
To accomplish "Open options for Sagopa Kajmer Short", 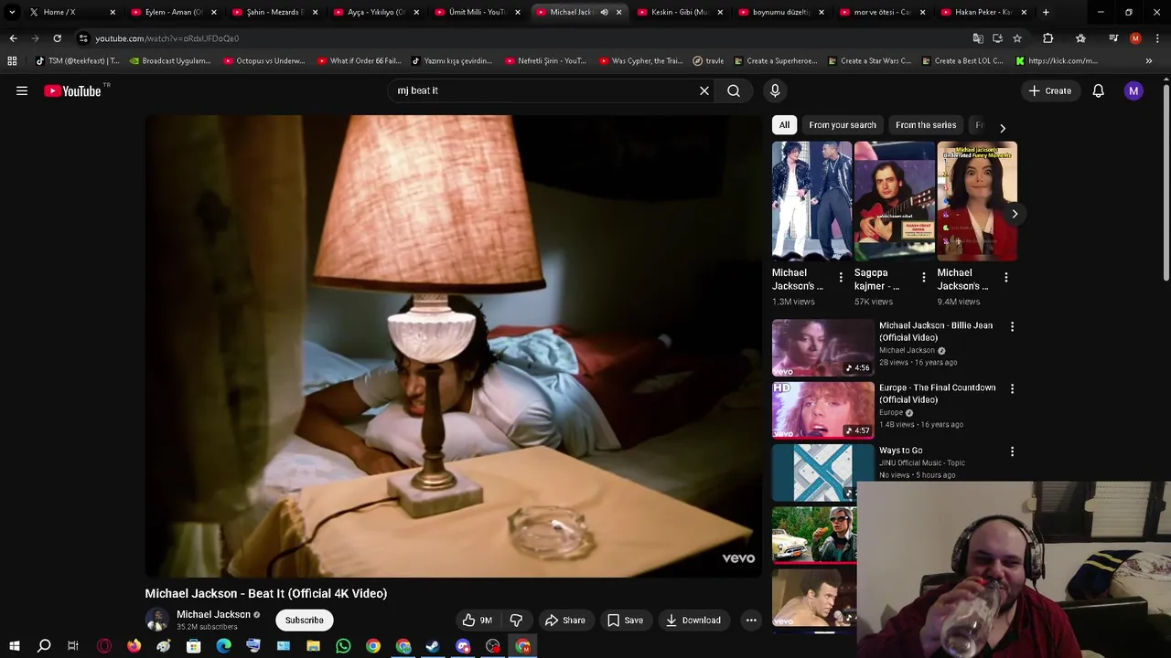I will click(x=923, y=277).
